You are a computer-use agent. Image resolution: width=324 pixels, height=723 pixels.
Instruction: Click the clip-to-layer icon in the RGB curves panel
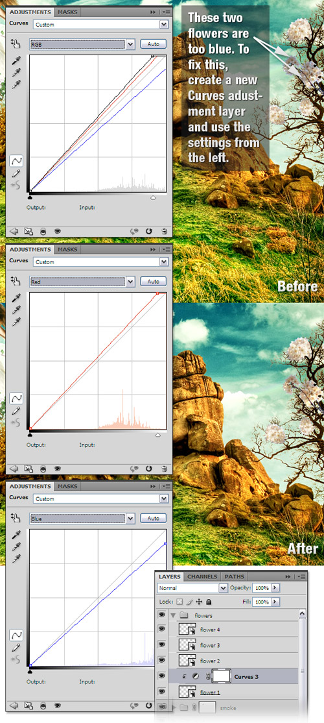(x=43, y=232)
